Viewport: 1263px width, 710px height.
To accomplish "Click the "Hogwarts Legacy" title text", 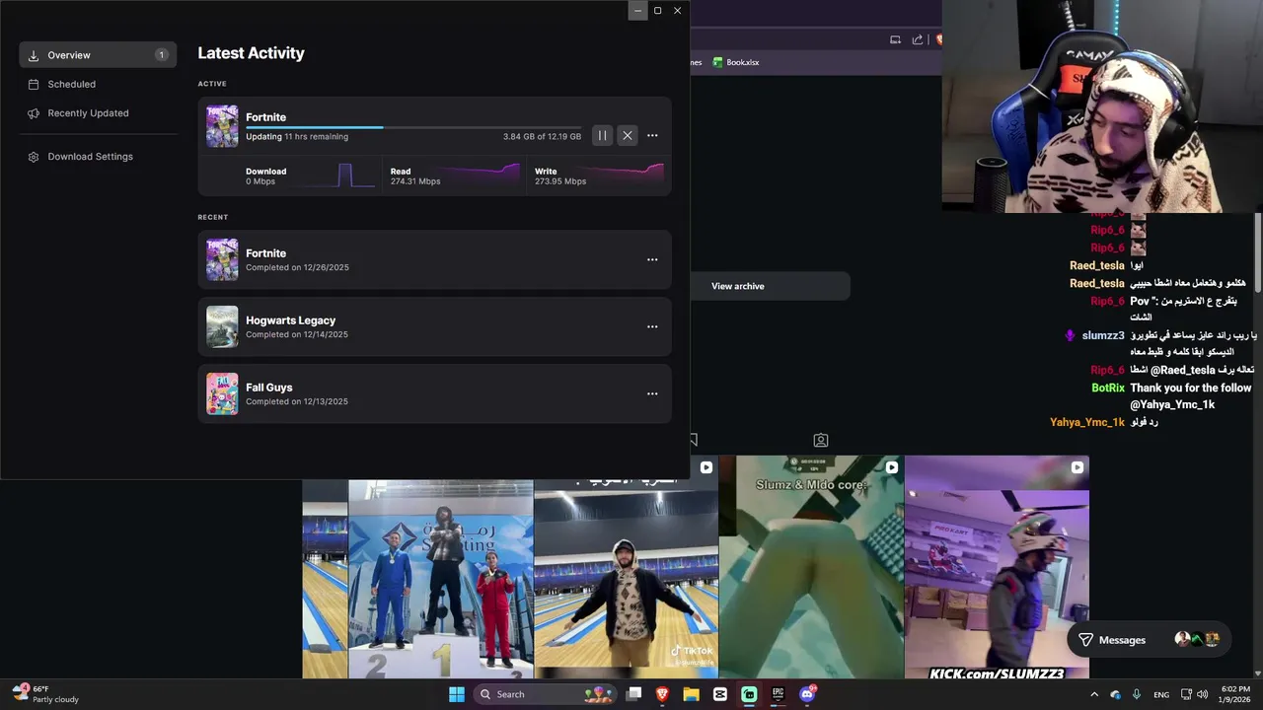I will [x=290, y=320].
